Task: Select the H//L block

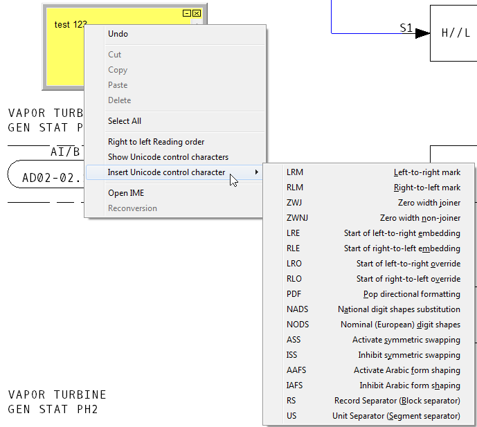Action: coord(453,33)
